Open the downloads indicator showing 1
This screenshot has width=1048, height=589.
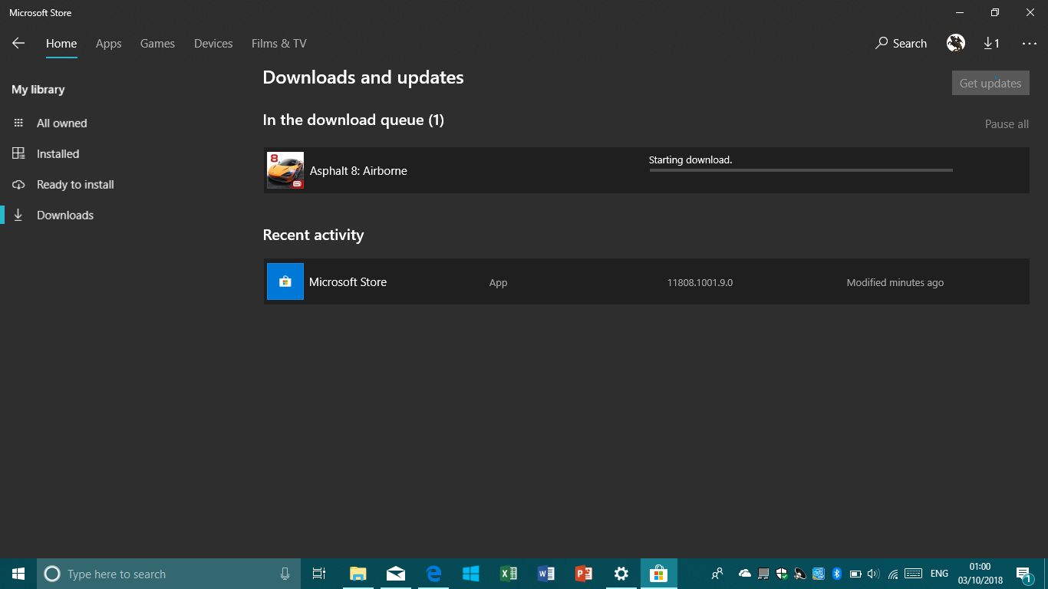(991, 44)
